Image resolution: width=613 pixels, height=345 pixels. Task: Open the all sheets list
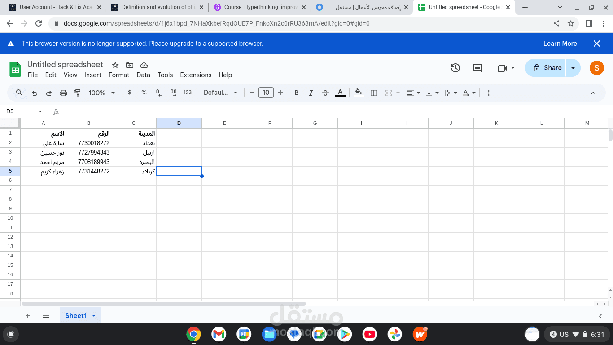click(46, 316)
